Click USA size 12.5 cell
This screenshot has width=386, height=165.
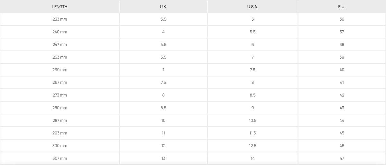click(253, 146)
